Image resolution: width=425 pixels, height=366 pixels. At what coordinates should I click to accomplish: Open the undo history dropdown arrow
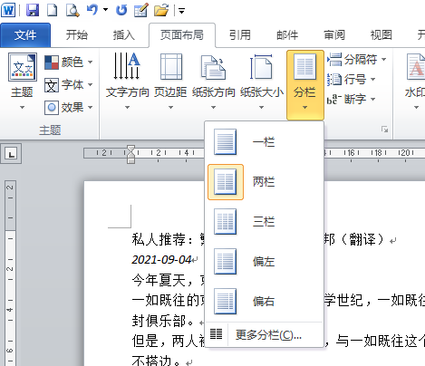tap(105, 10)
